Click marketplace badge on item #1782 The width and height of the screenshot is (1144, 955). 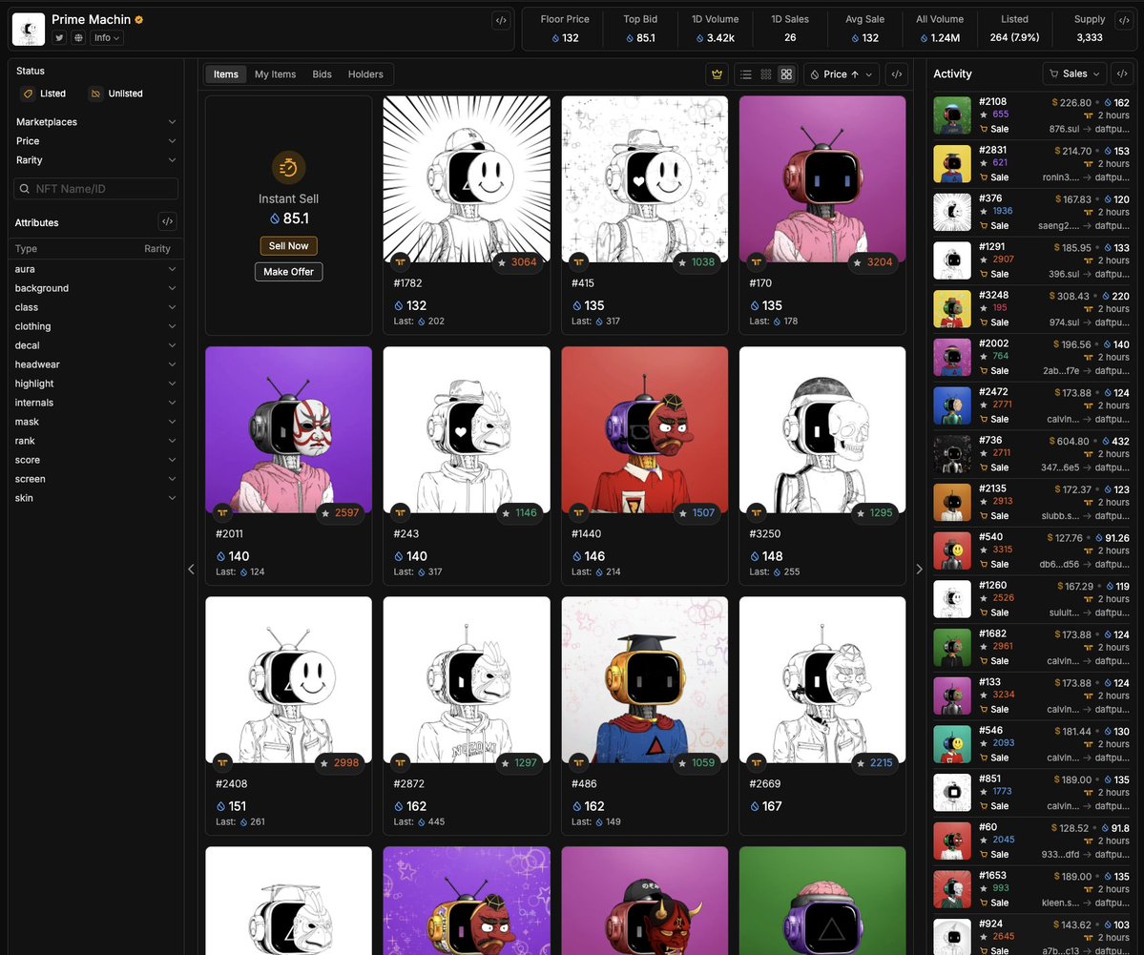pyautogui.click(x=400, y=262)
